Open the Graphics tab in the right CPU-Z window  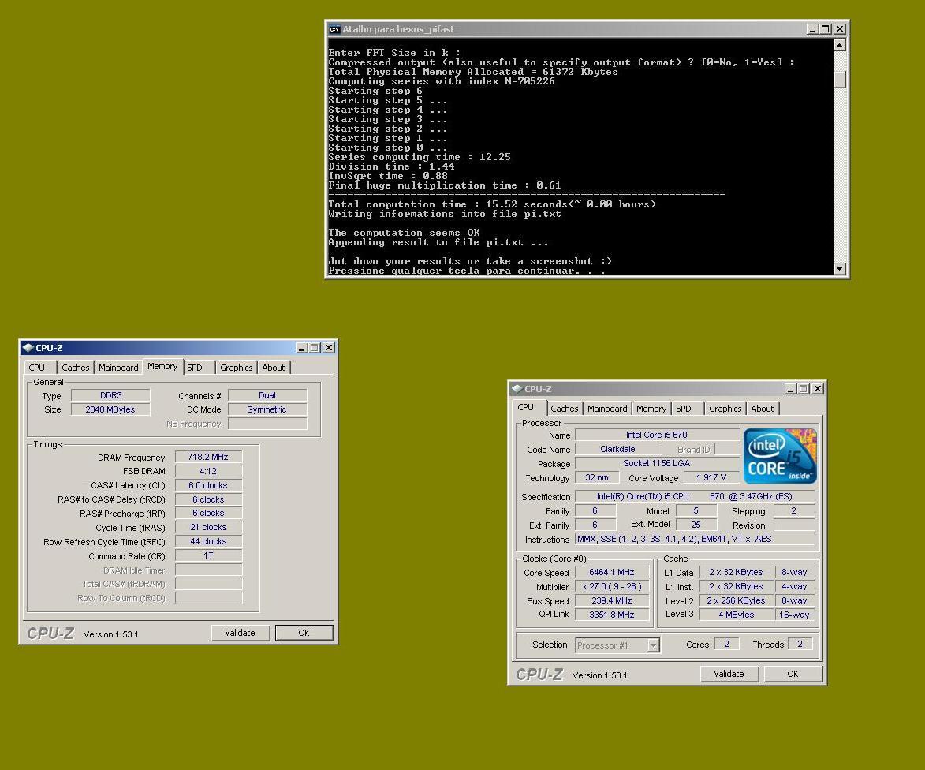tap(725, 409)
